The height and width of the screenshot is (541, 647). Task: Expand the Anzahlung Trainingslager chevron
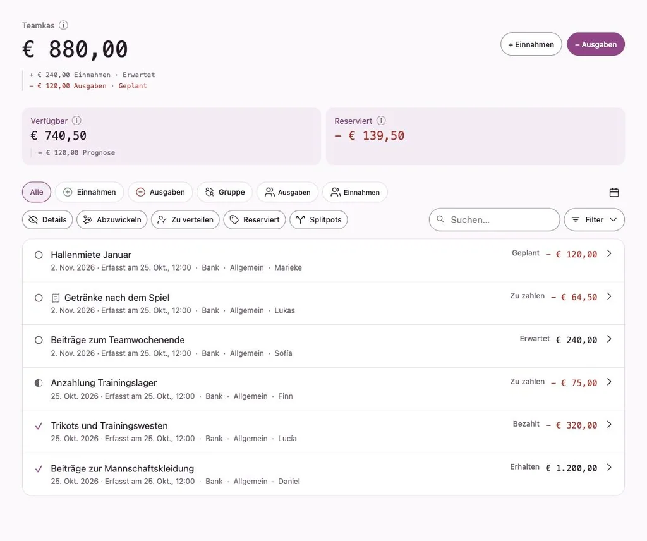(x=610, y=382)
